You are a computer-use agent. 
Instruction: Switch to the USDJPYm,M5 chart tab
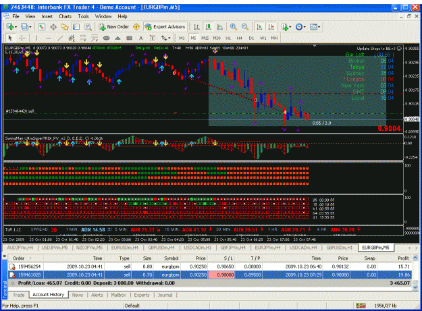click(55, 248)
